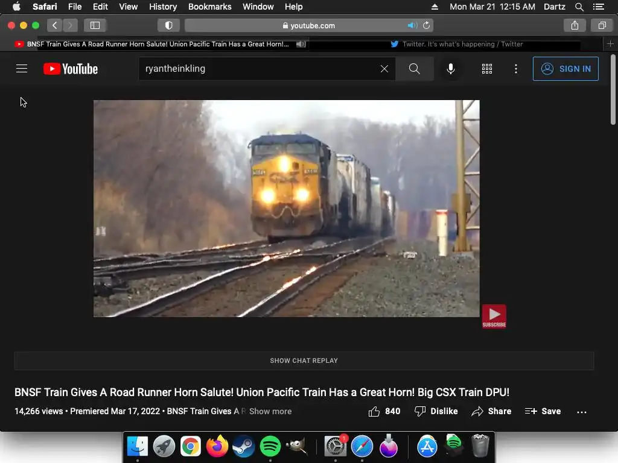618x463 pixels.
Task: Click the Dartz user name menu
Action: (554, 7)
